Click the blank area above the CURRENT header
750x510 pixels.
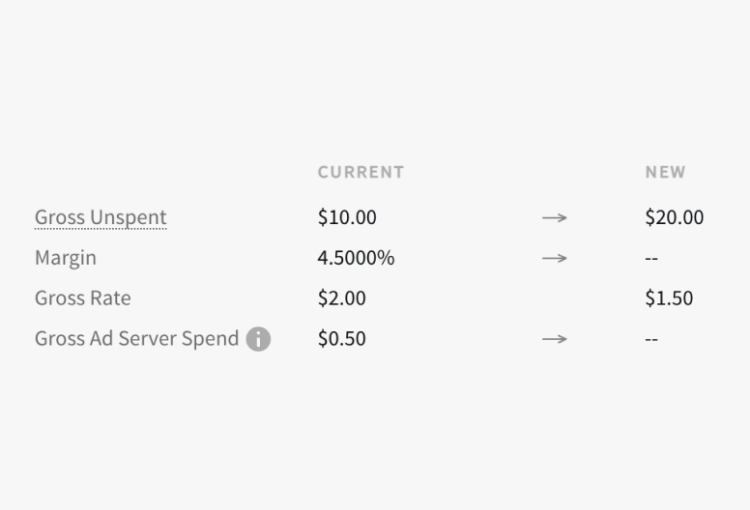[361, 97]
